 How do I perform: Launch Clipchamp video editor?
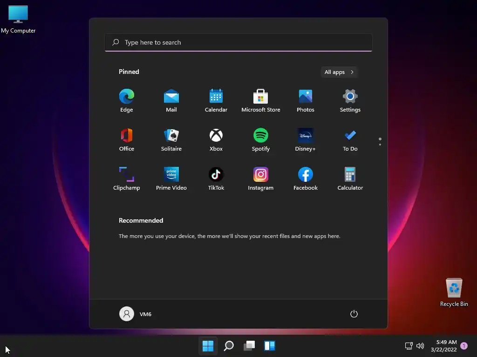[x=127, y=179]
